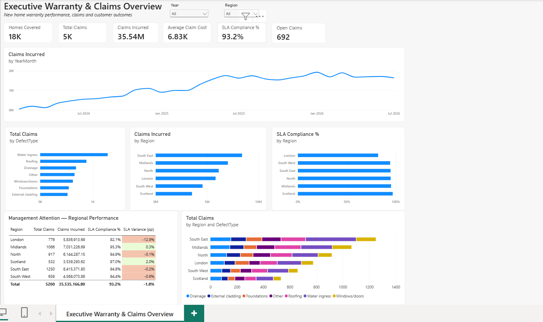The height and width of the screenshot is (322, 543).
Task: Click the Drainage legend swatch
Action: tap(188, 296)
